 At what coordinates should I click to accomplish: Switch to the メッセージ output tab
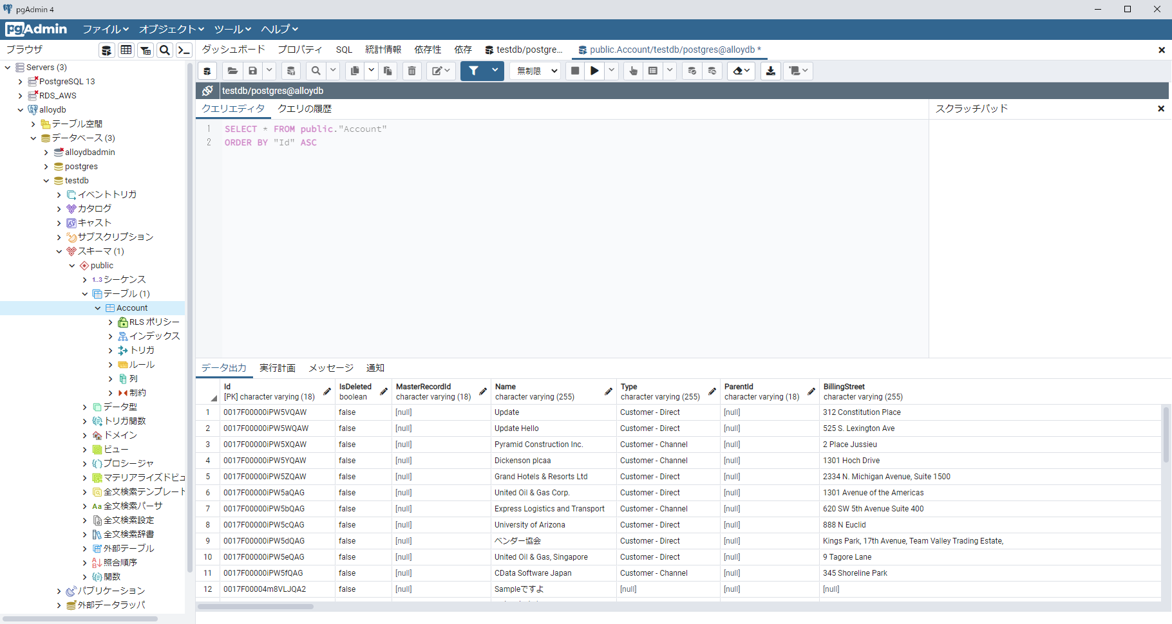coord(331,368)
